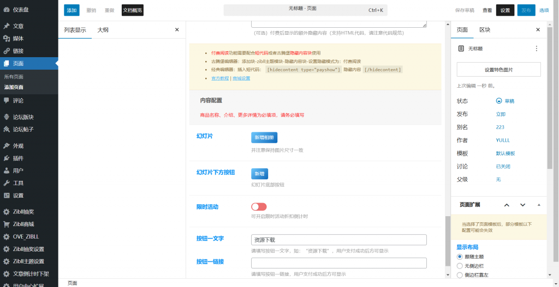The image size is (559, 287).
Task: Click the 插件 plugin icon
Action: pos(7,158)
